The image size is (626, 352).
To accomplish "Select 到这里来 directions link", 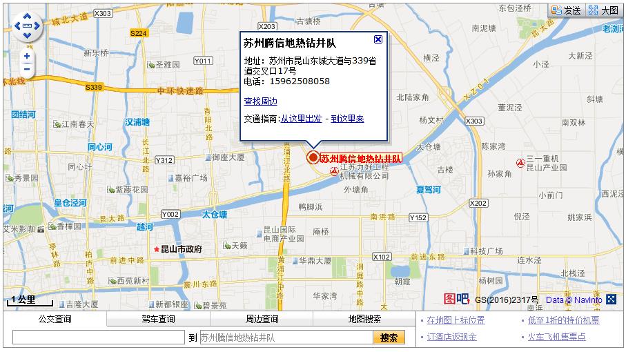I will [x=347, y=119].
